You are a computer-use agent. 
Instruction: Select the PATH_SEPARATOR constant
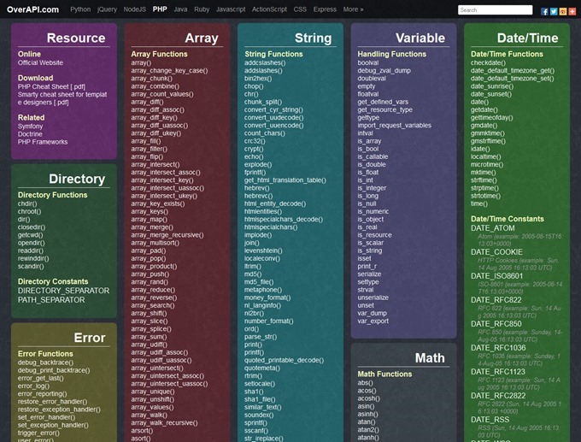click(51, 299)
